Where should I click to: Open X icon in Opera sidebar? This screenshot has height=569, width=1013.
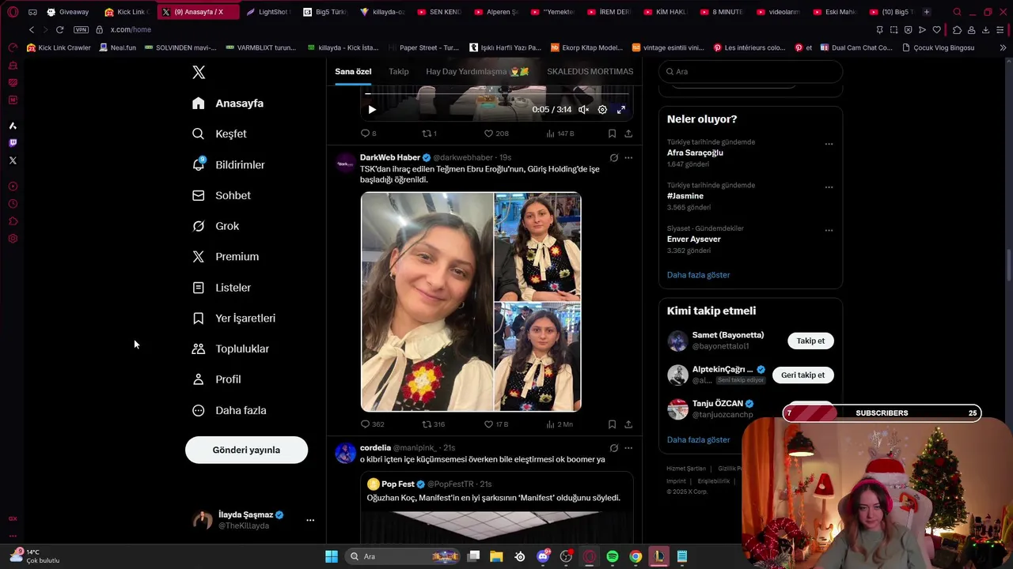click(13, 160)
